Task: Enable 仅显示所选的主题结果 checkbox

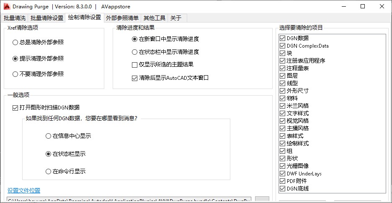Action: click(x=134, y=65)
